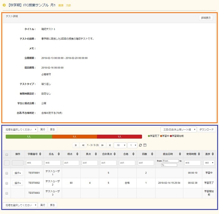Click the 詳細表示 button
The image size is (219, 214).
(x=206, y=18)
